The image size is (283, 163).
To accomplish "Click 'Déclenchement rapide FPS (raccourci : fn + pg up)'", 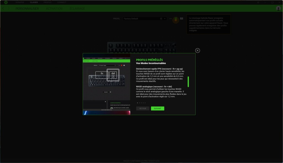I will point(159,69).
